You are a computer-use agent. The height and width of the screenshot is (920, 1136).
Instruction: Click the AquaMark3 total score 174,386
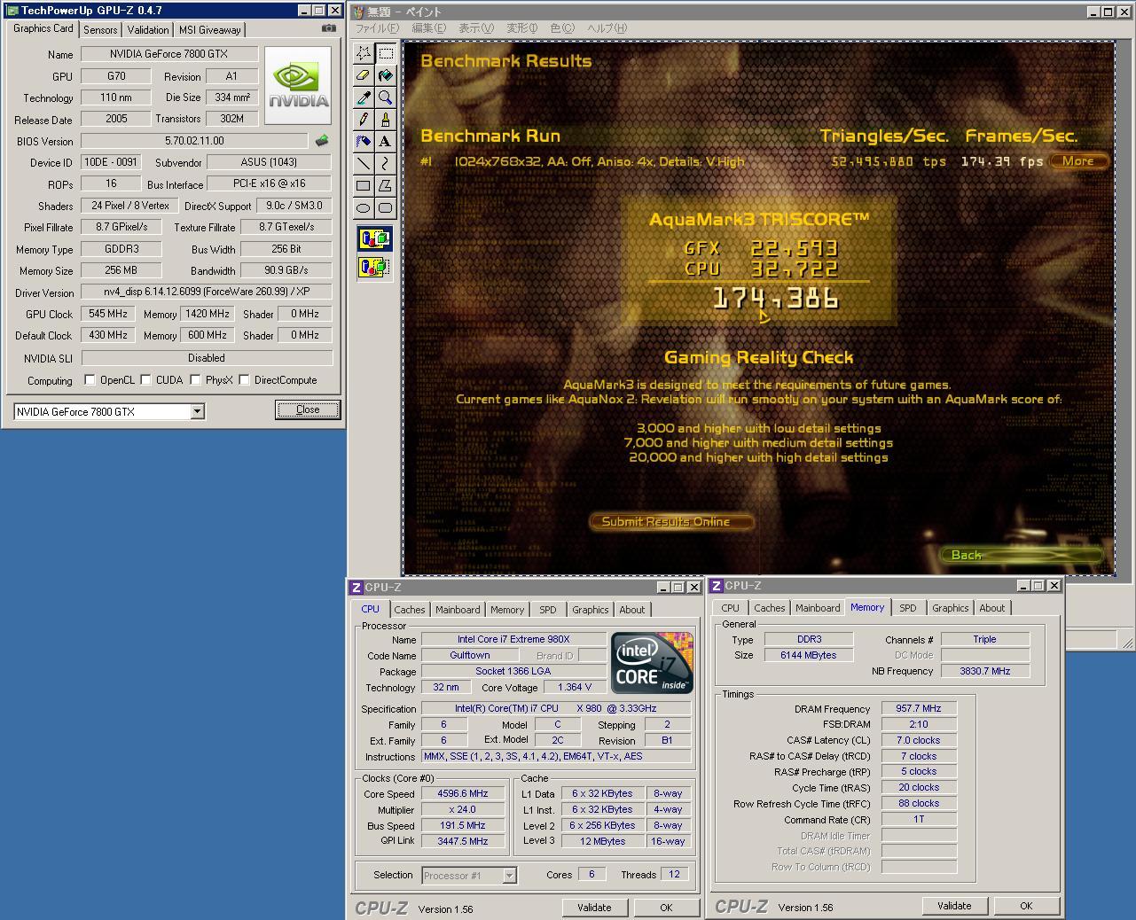coord(776,299)
